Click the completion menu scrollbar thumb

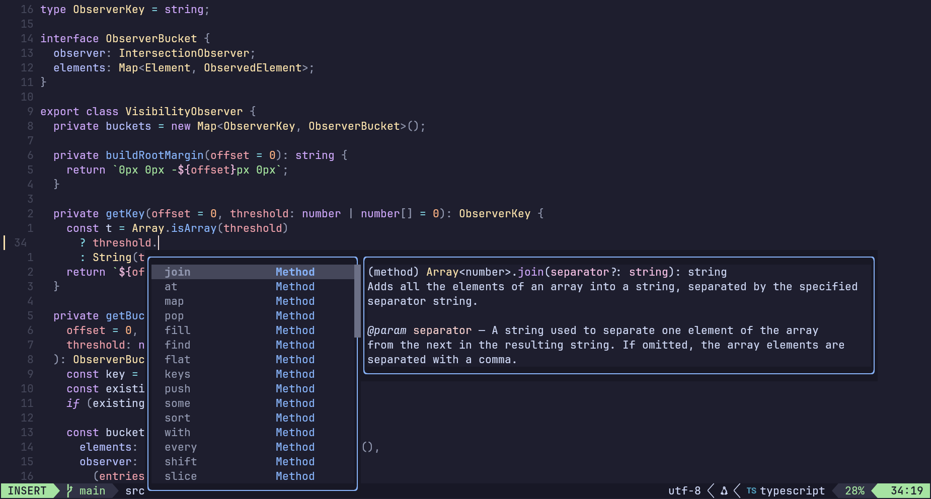(x=357, y=301)
